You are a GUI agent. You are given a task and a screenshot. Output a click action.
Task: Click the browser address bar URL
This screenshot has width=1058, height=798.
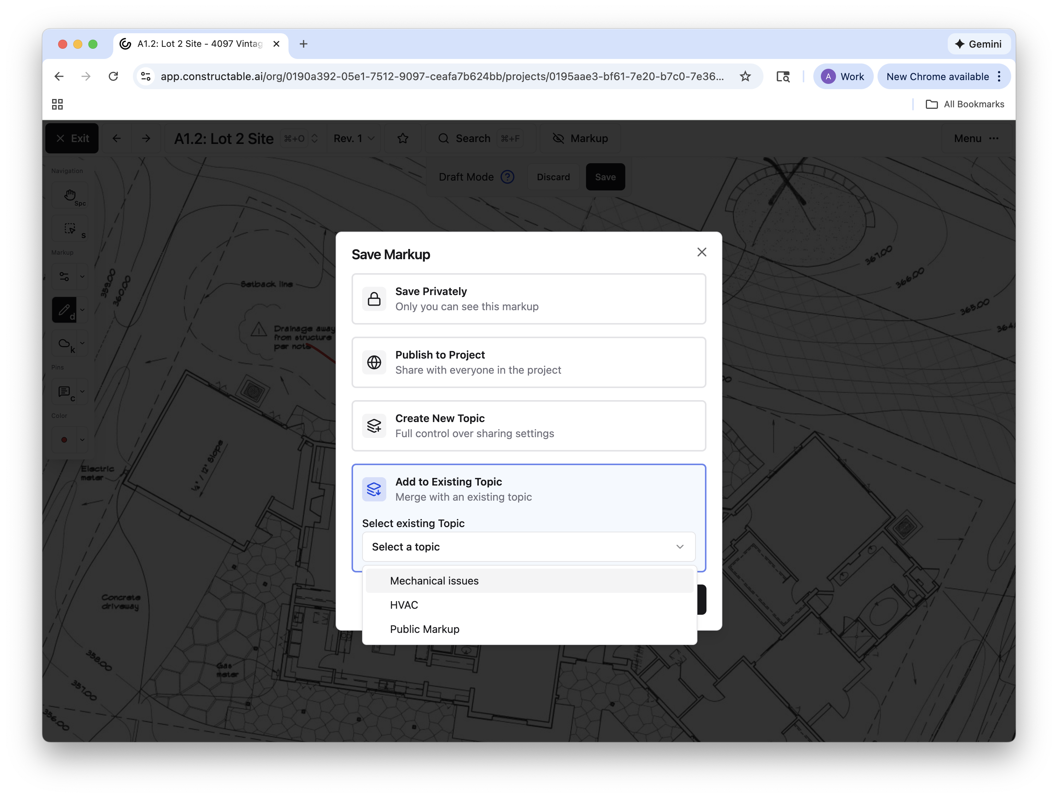point(442,77)
